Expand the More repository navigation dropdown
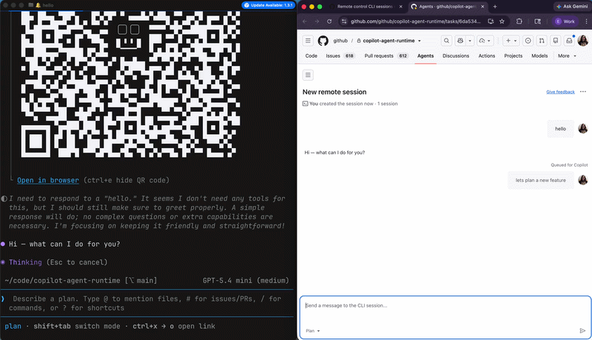The image size is (592, 340). [x=567, y=56]
